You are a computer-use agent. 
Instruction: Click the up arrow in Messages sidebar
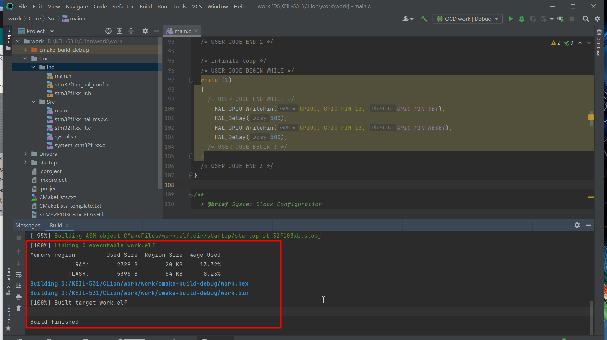[19, 252]
